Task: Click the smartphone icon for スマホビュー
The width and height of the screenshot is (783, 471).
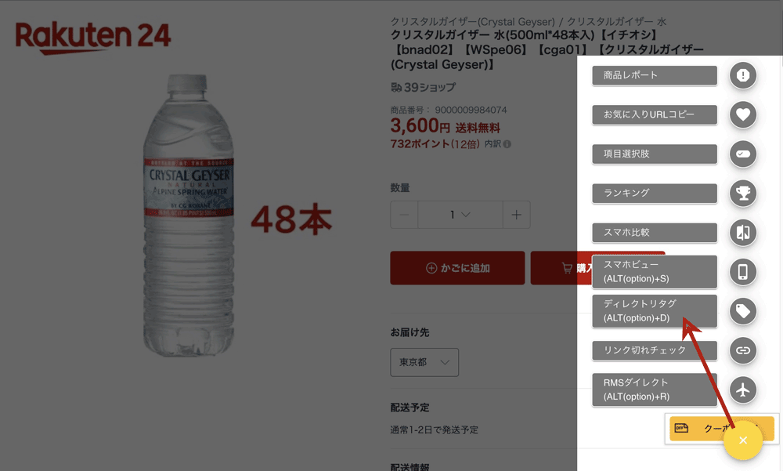Action: [x=742, y=272]
